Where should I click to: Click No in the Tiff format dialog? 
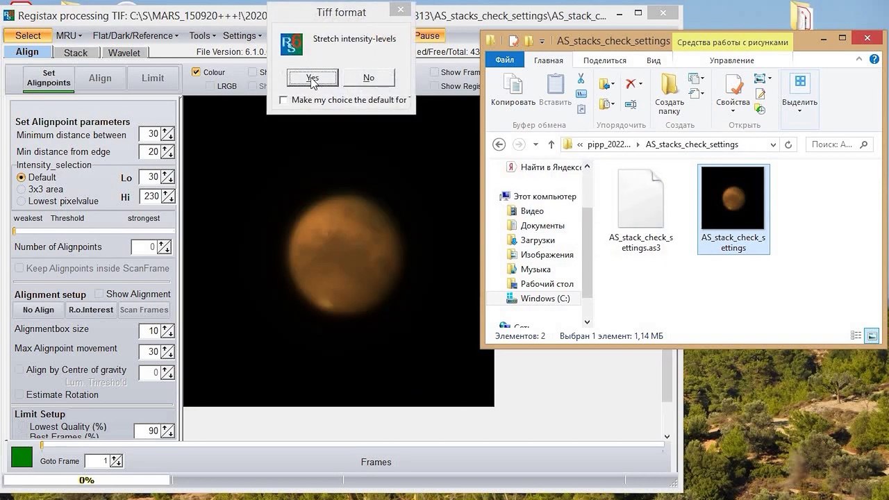(369, 78)
